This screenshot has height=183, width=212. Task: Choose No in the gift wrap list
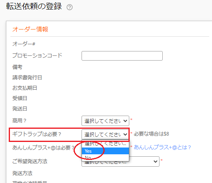105,157
